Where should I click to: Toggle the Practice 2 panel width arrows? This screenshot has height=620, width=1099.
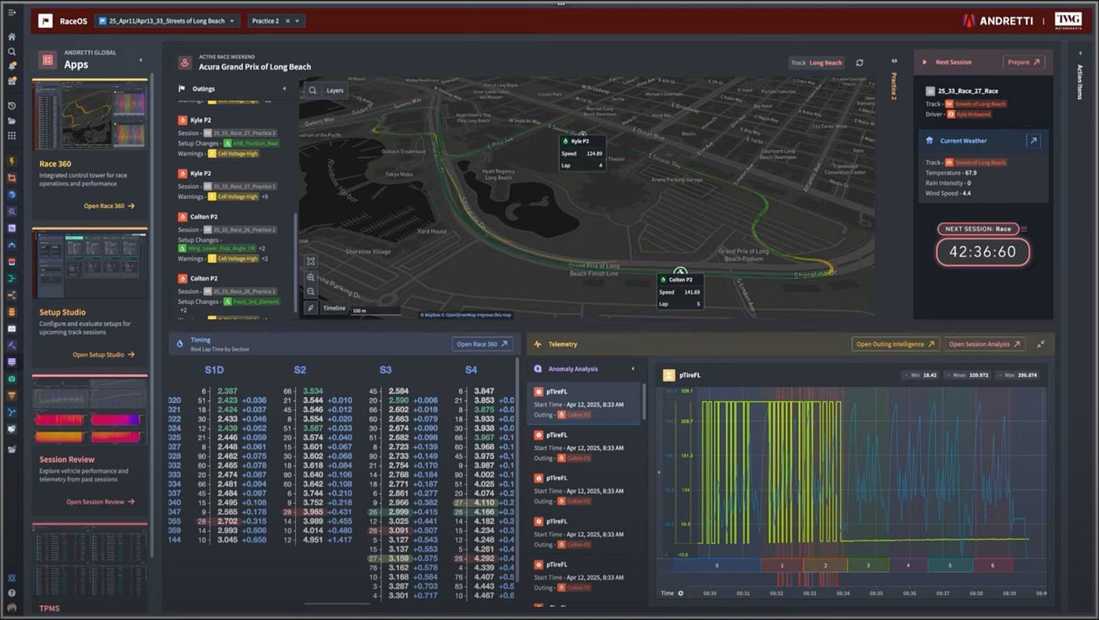(894, 61)
